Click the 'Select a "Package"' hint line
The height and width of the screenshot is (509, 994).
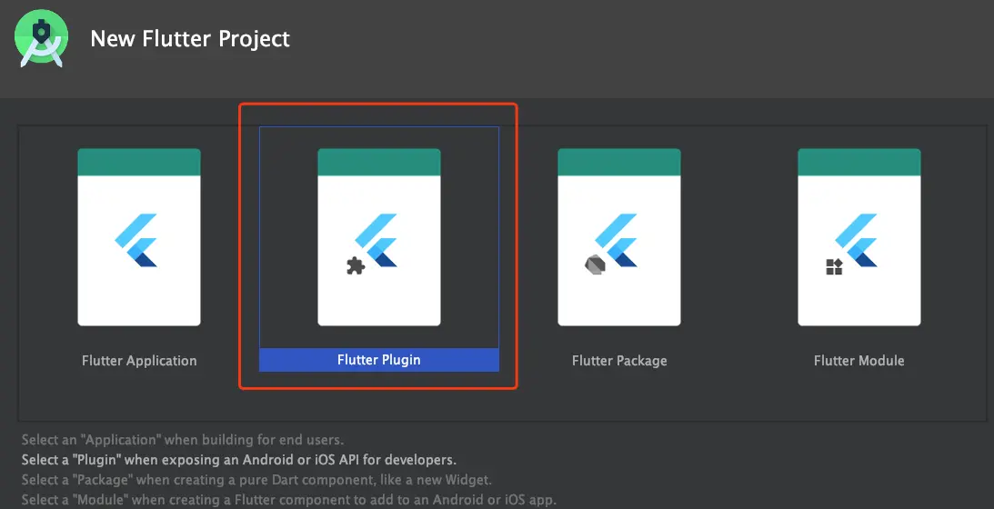(x=256, y=480)
